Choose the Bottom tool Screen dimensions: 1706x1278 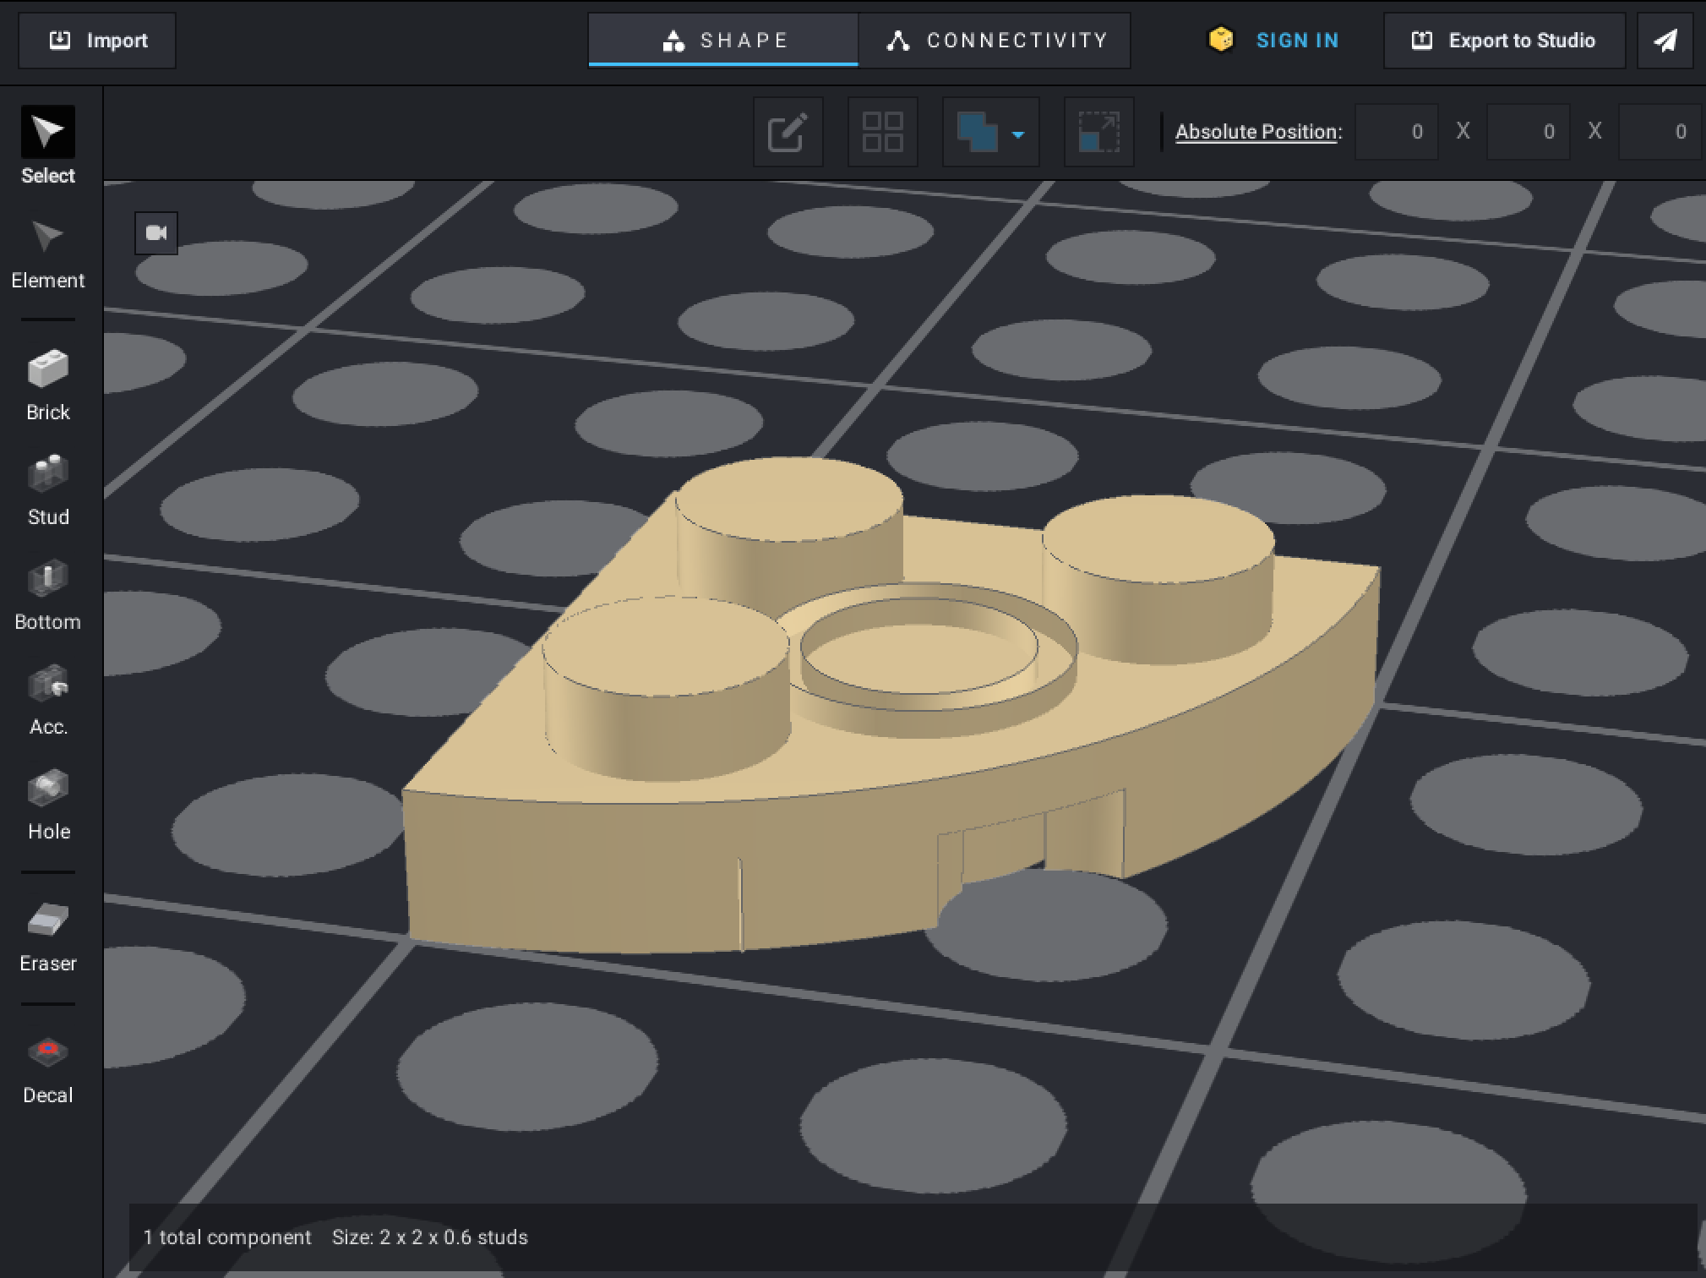coord(47,594)
